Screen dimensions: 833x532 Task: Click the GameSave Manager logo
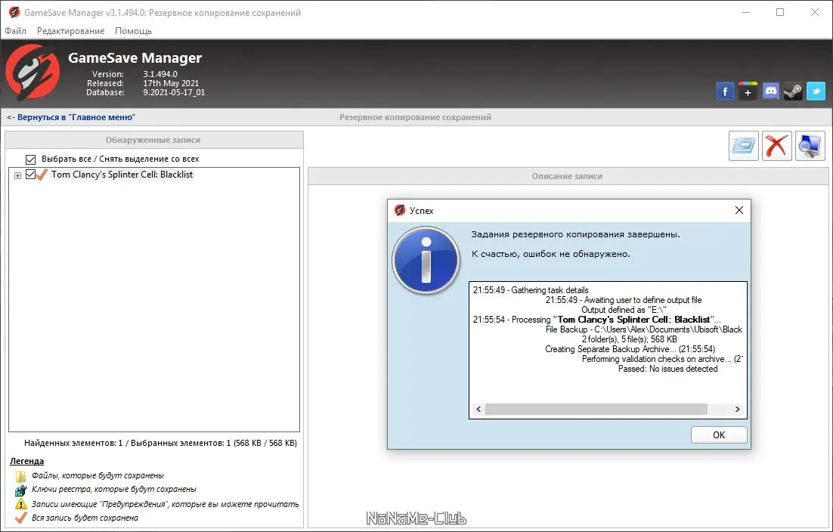(33, 73)
